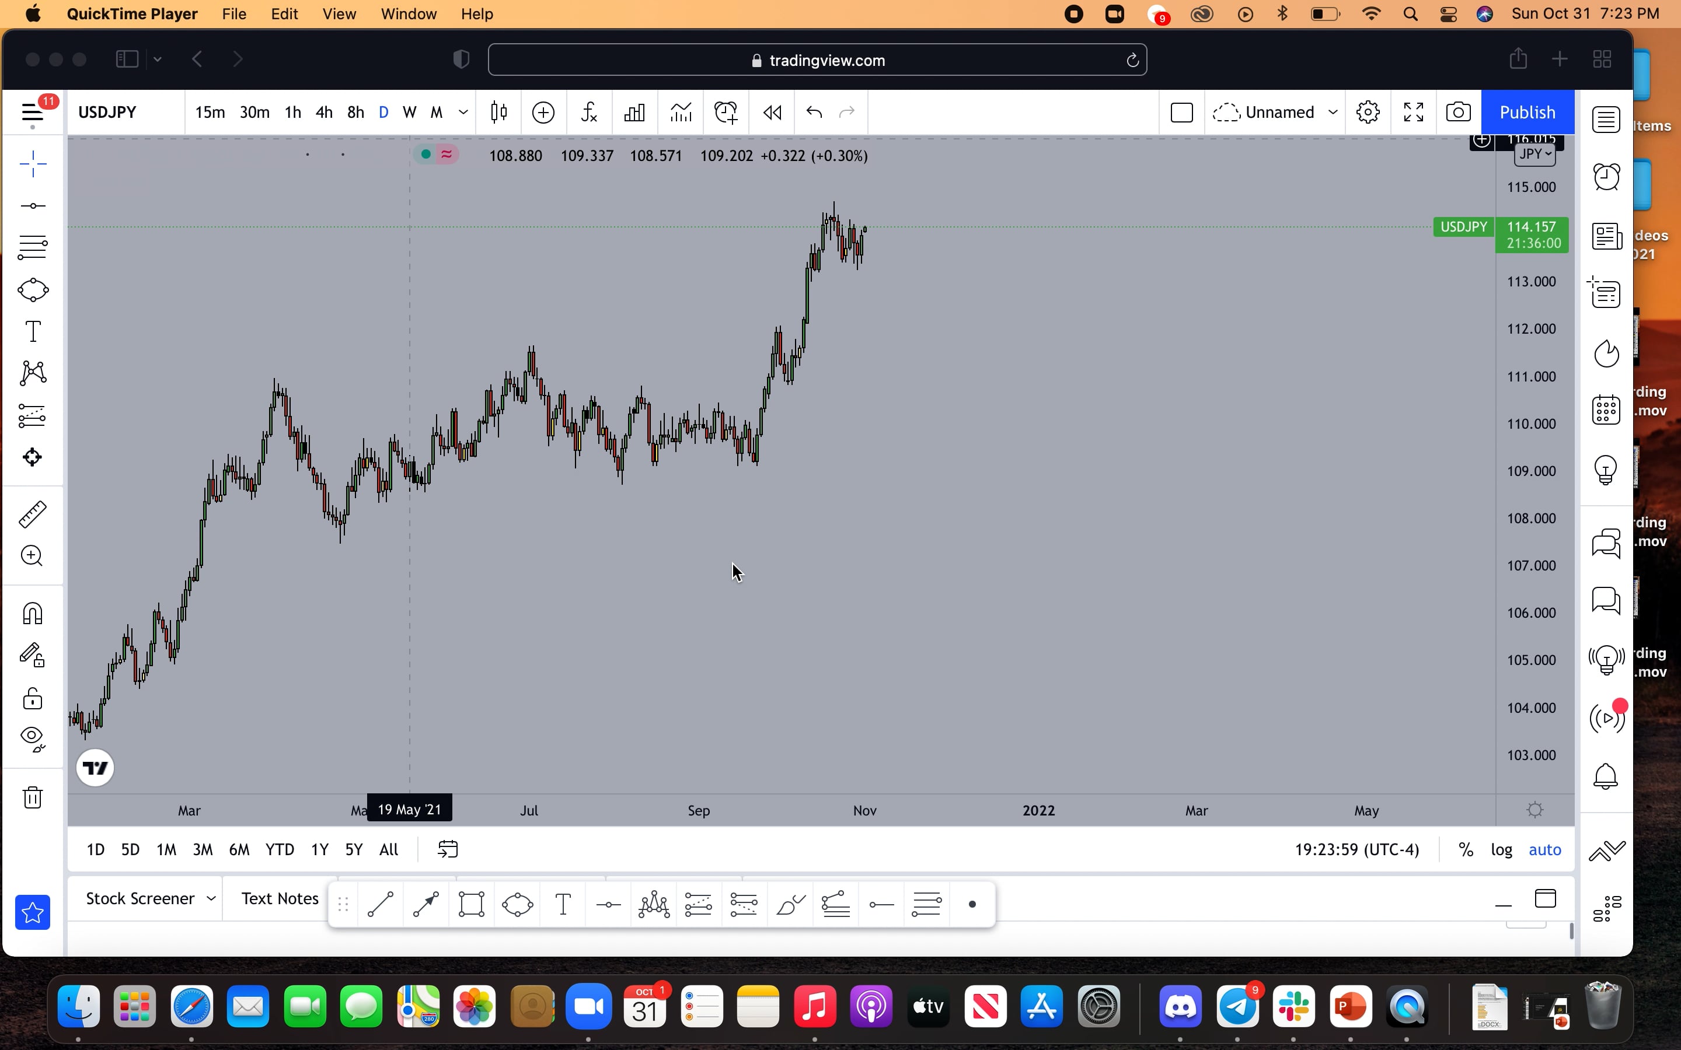Viewport: 1681px width, 1050px height.
Task: Take a chart snapshot with the camera icon
Action: click(1457, 112)
